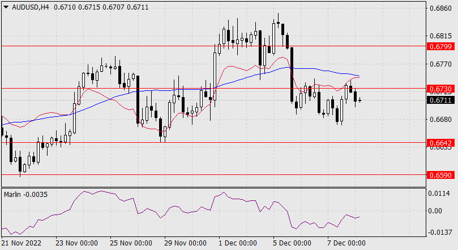The image size is (458, 250).
Task: Select the red 0.6730 price level label
Action: (440, 89)
